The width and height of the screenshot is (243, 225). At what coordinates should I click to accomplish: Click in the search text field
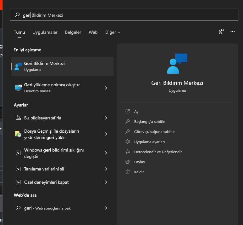tap(126, 15)
